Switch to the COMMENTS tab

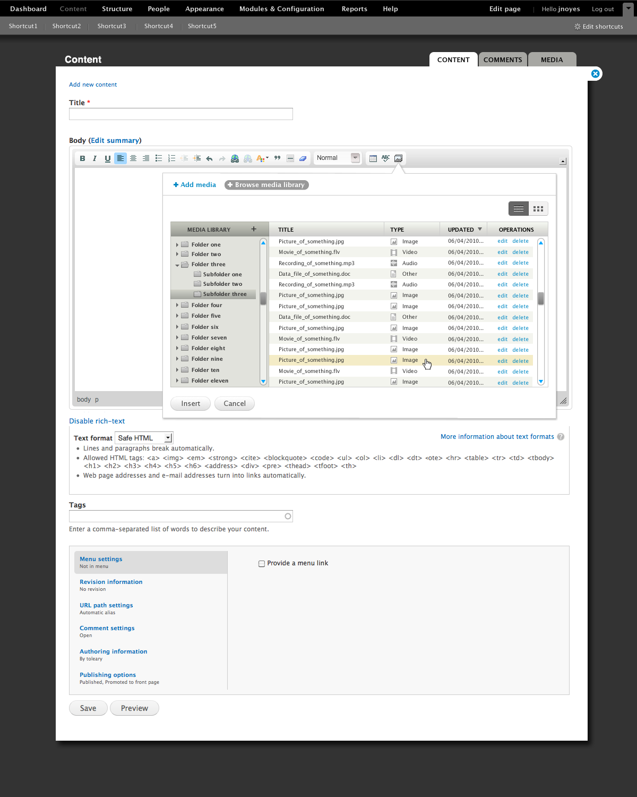pyautogui.click(x=502, y=60)
